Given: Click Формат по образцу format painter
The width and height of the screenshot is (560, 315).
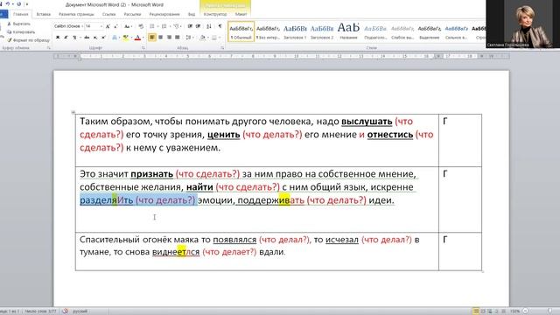Looking at the screenshot, I should pyautogui.click(x=28, y=40).
